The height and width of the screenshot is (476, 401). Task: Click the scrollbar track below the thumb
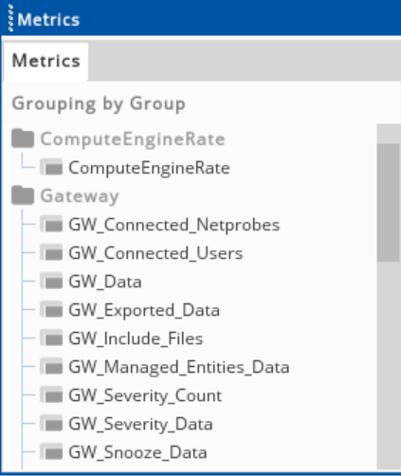coord(389,365)
